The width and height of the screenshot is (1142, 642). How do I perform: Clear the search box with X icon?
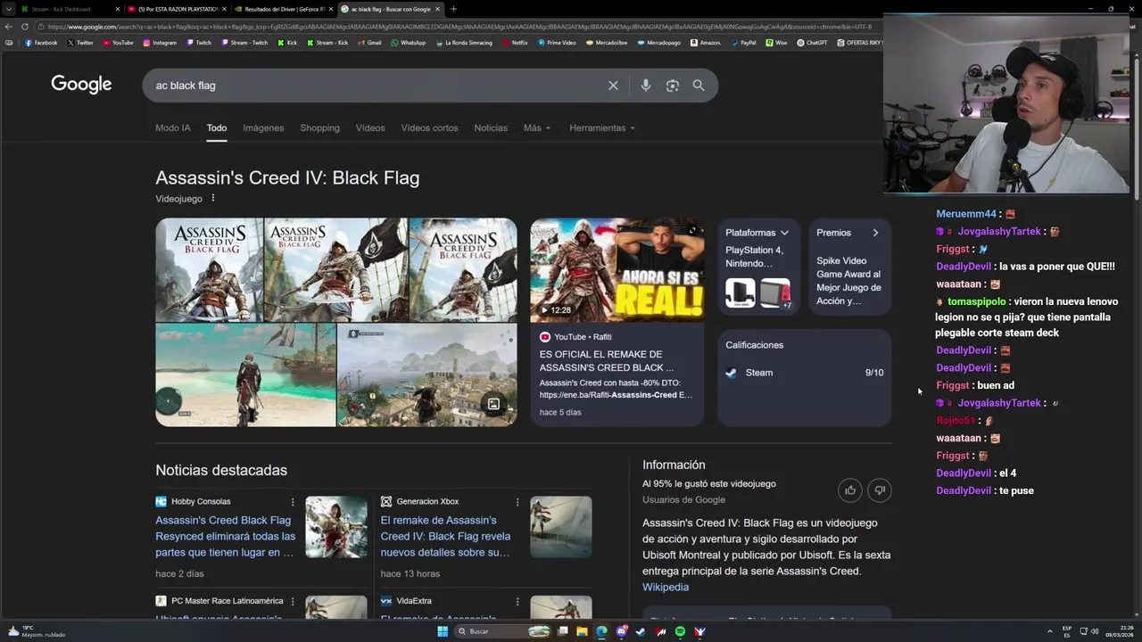[613, 86]
